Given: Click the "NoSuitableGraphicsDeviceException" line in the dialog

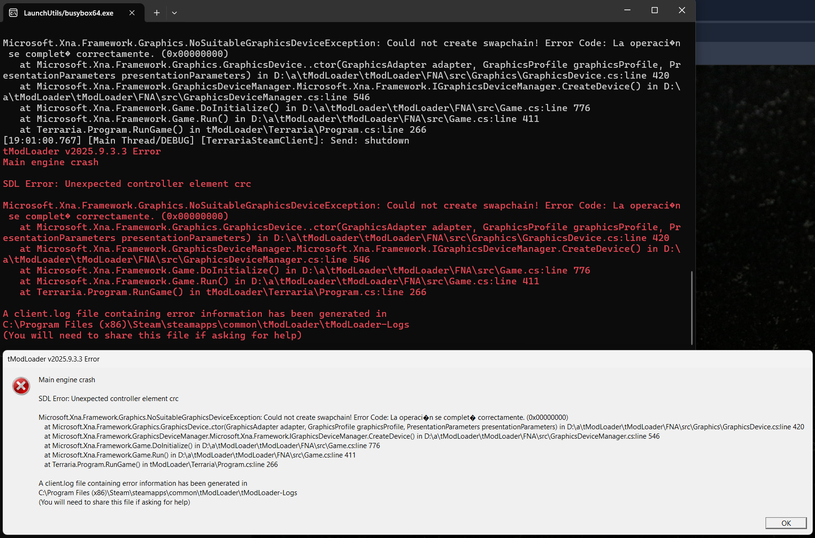Looking at the screenshot, I should (x=303, y=418).
